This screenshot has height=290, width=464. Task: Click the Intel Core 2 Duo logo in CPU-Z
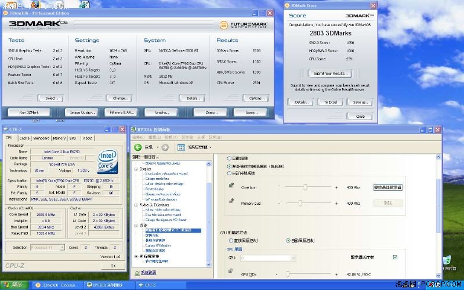(x=107, y=161)
